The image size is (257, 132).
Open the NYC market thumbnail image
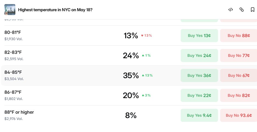pyautogui.click(x=10, y=10)
